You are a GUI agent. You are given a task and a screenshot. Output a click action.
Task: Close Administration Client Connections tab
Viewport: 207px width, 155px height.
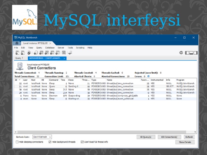[64, 58]
